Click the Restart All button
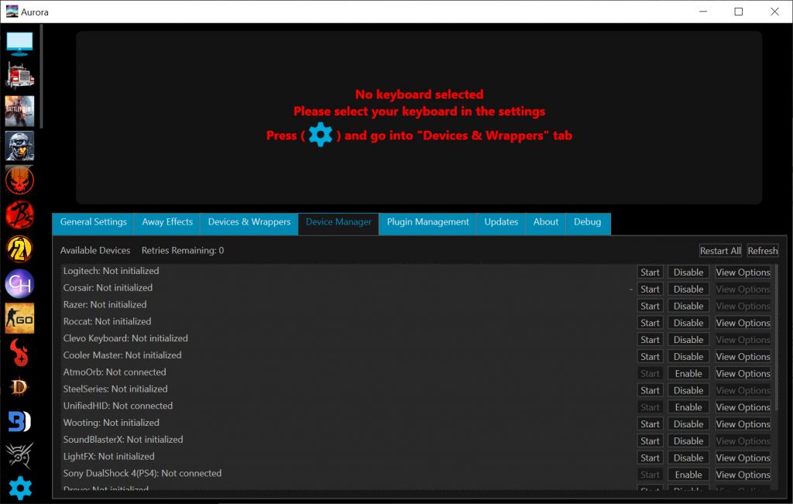The width and height of the screenshot is (793, 504). [x=720, y=251]
